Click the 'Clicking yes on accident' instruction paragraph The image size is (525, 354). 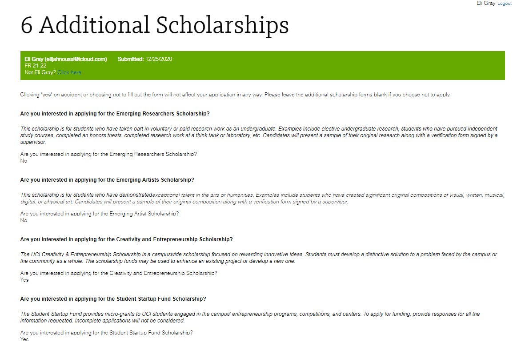[x=235, y=95]
